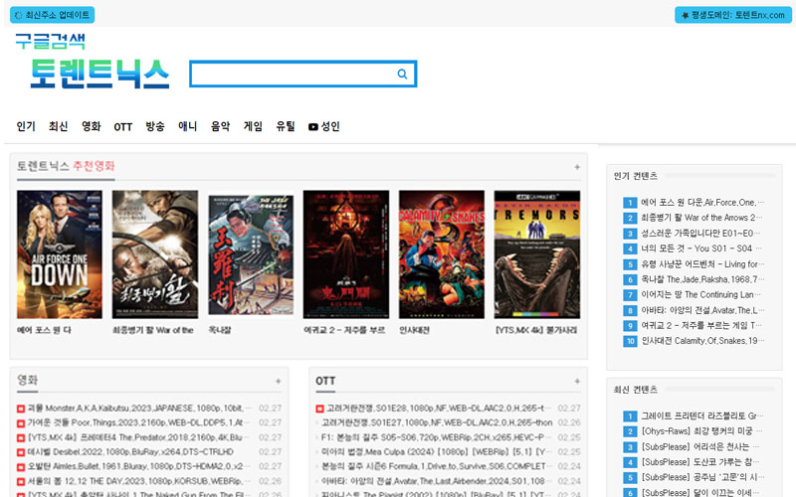Image resolution: width=796 pixels, height=497 pixels.
Task: Open 고려거란전쟁 S01E27 torrent
Action: pos(437,422)
